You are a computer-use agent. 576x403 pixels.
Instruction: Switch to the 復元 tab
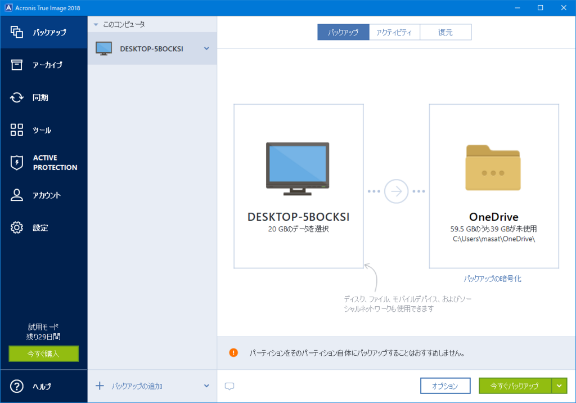point(445,32)
